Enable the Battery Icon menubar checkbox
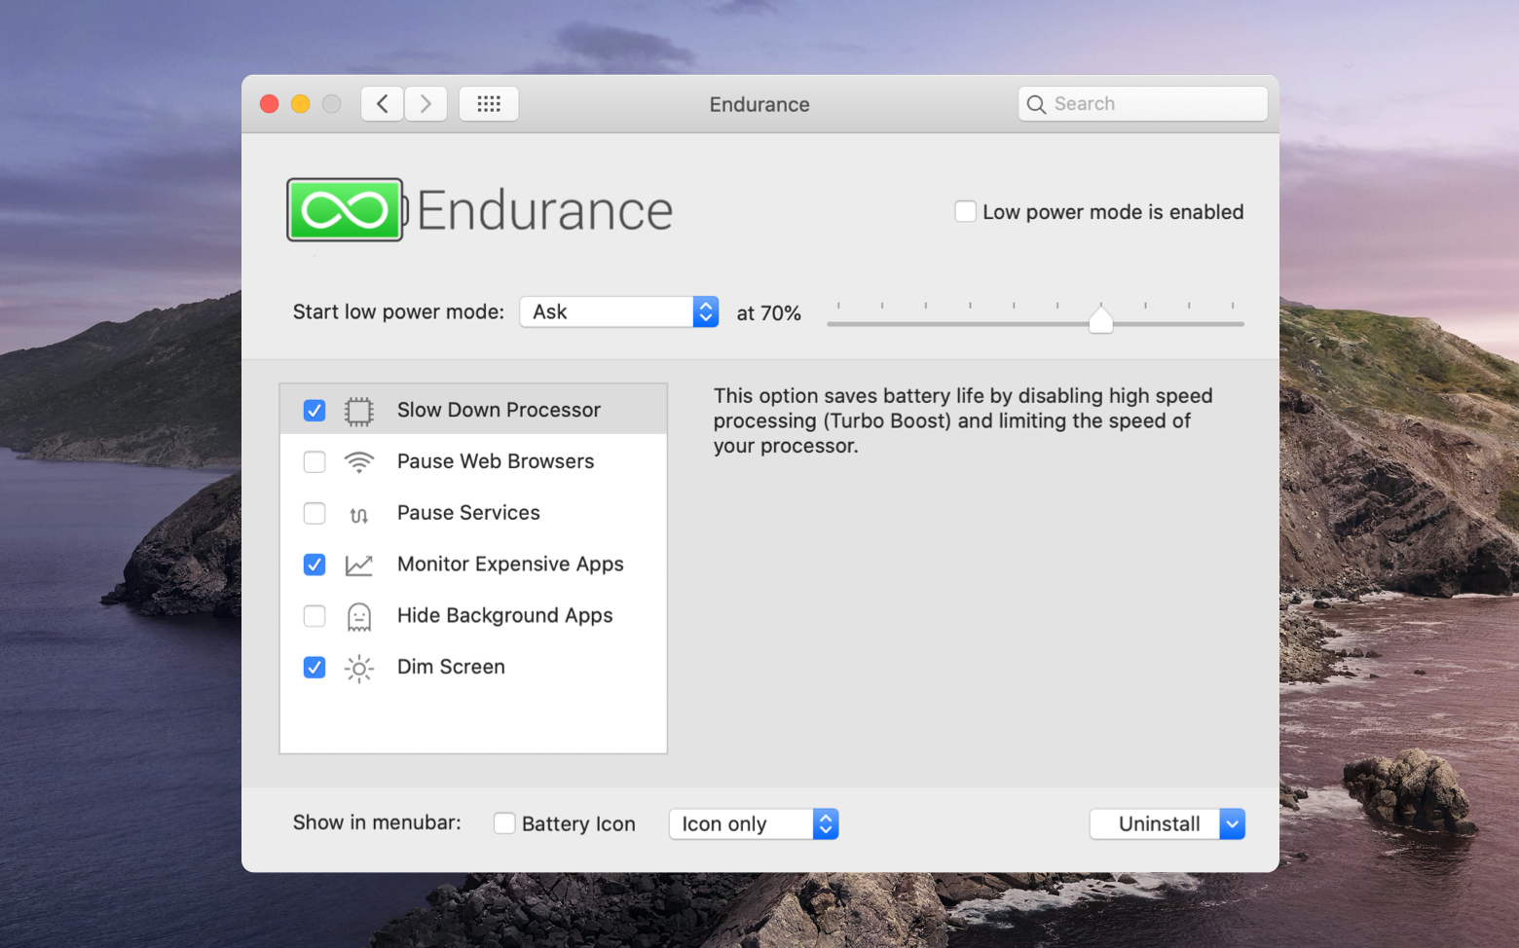 click(504, 823)
